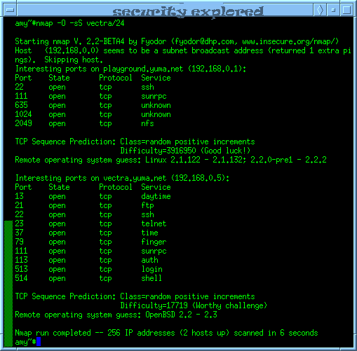Click 'nfs' service name
This screenshot has height=351, width=357.
147,123
